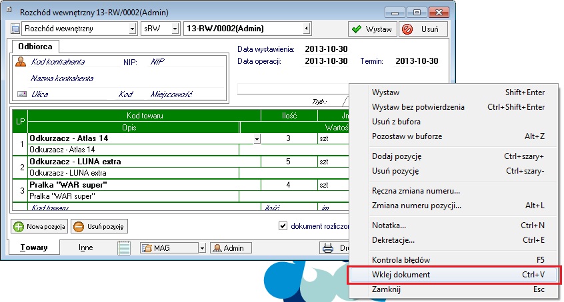Click the Wystaw button in toolbar

tap(372, 29)
